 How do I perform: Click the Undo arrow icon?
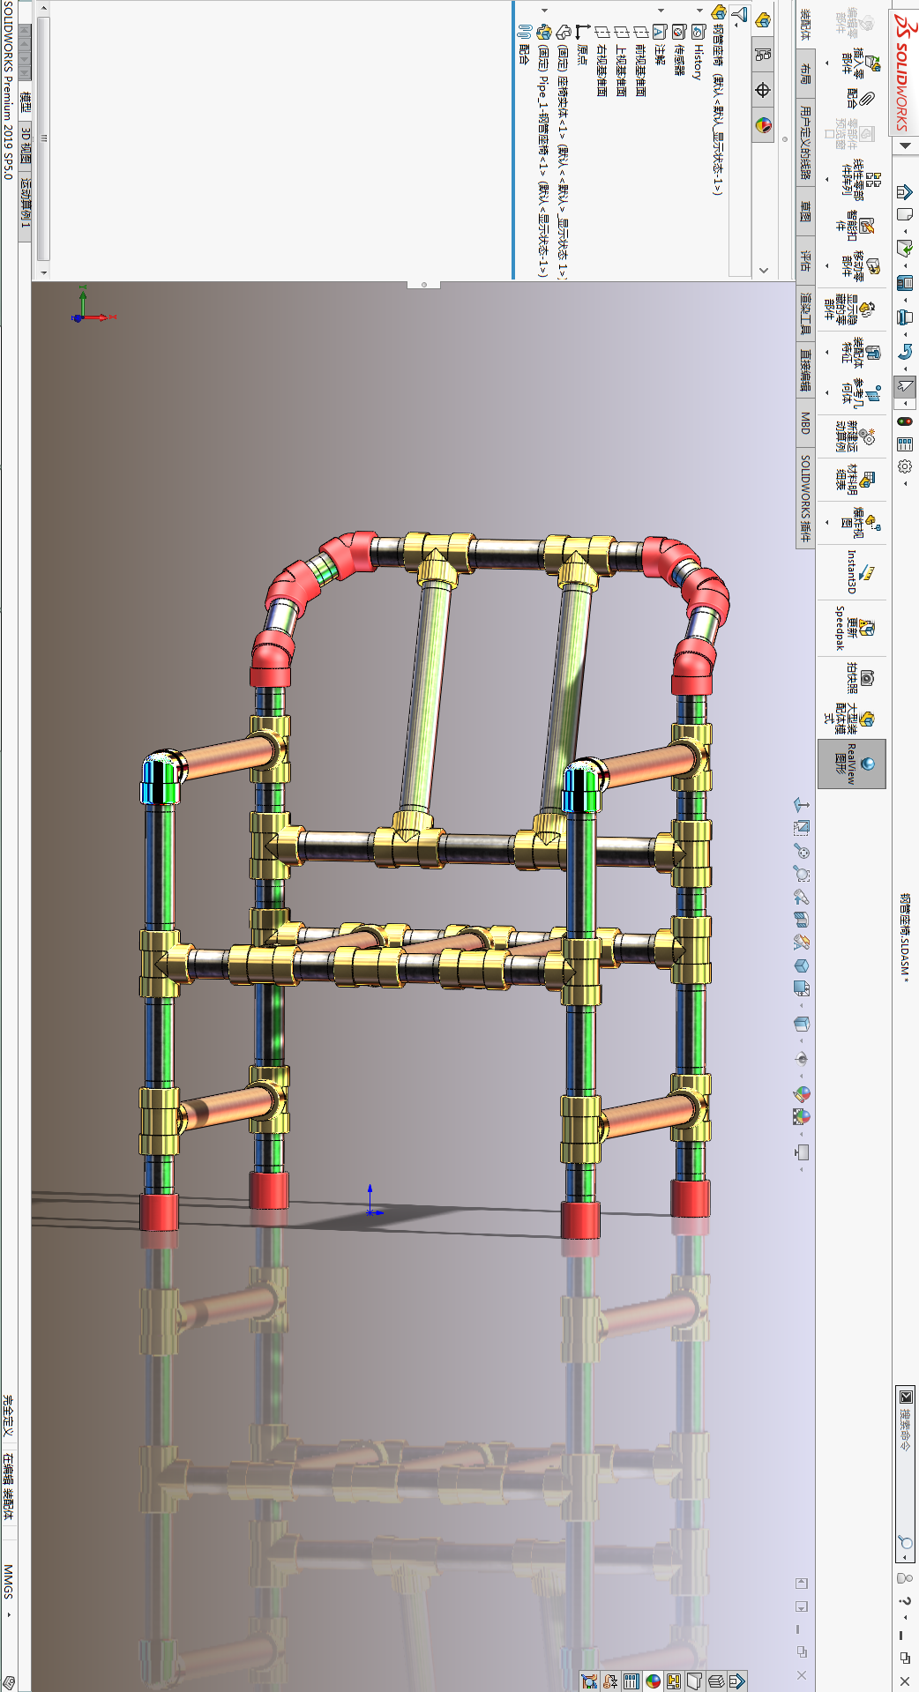click(905, 351)
